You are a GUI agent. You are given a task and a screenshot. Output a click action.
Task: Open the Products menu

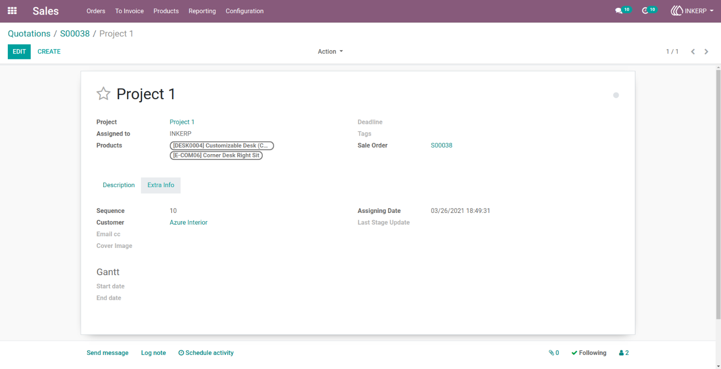coord(166,11)
